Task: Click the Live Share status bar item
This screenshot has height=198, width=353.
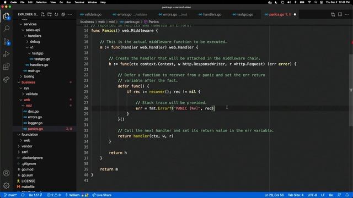Action: (101, 195)
